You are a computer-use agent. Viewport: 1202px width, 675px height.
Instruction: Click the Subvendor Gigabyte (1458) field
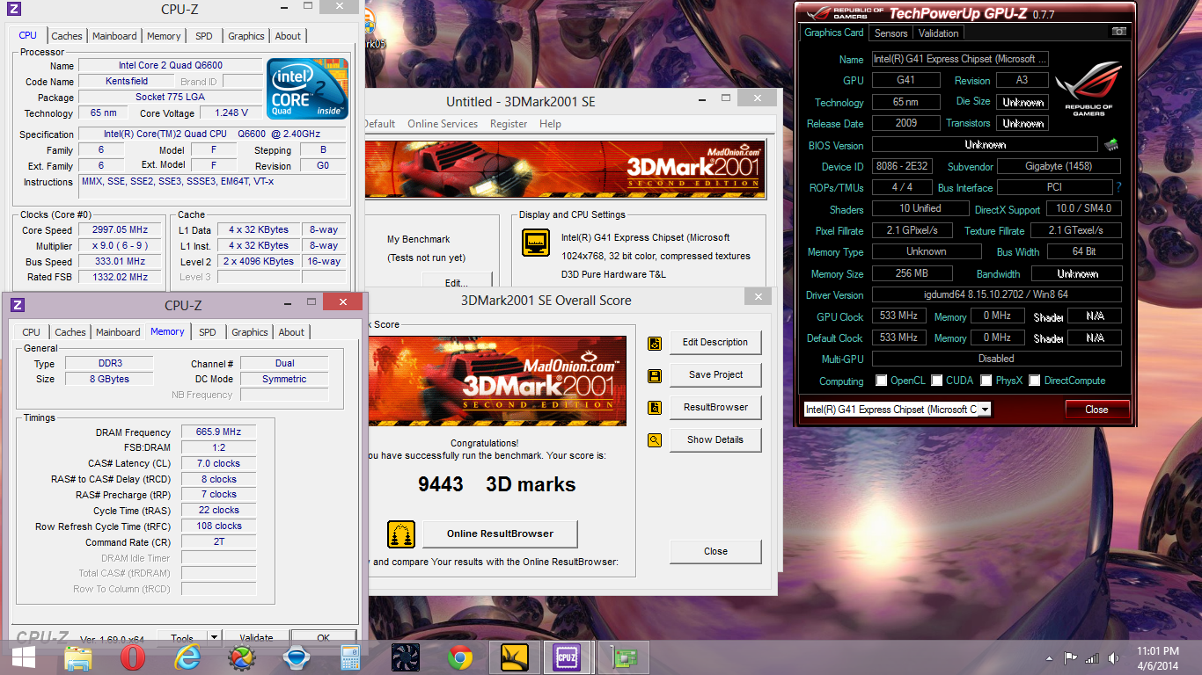coord(1059,166)
